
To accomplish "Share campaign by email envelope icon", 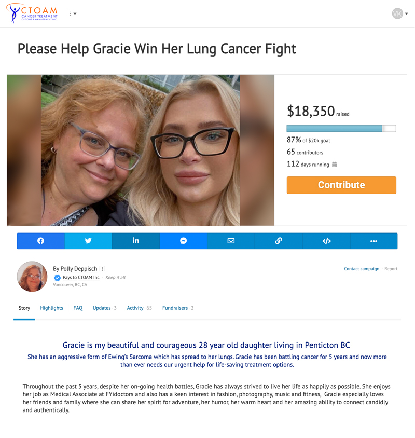I will click(231, 241).
